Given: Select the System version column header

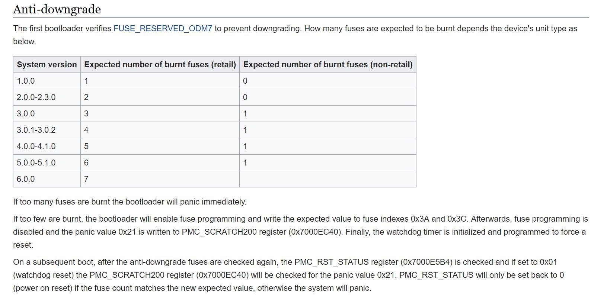Looking at the screenshot, I should point(47,65).
